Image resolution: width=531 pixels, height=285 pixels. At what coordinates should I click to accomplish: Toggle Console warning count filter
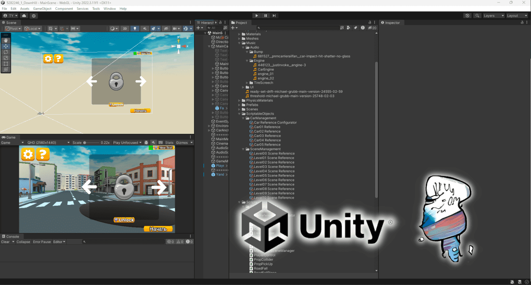(x=180, y=242)
